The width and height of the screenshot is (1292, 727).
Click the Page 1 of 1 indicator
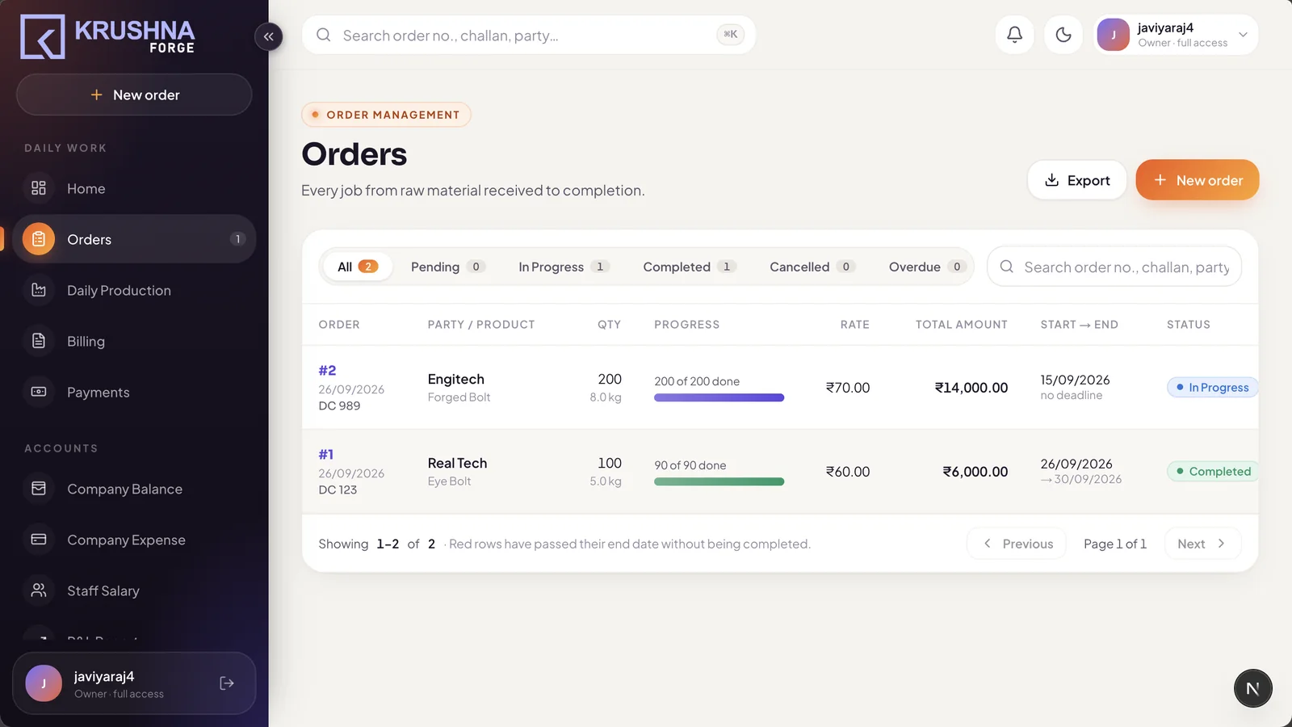pos(1115,544)
